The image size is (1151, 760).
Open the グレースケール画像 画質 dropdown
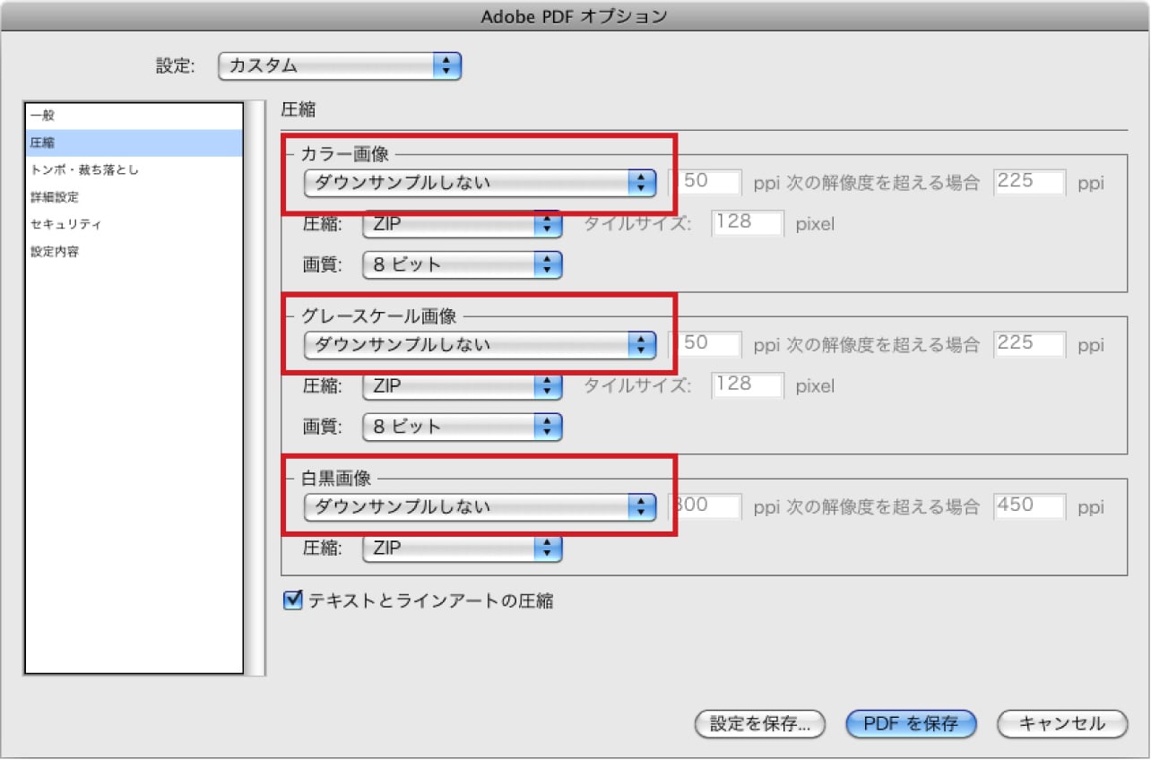(461, 426)
